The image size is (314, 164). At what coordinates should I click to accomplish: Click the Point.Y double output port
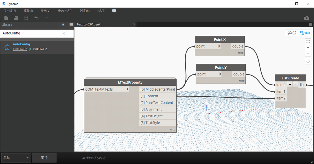pyautogui.click(x=239, y=74)
